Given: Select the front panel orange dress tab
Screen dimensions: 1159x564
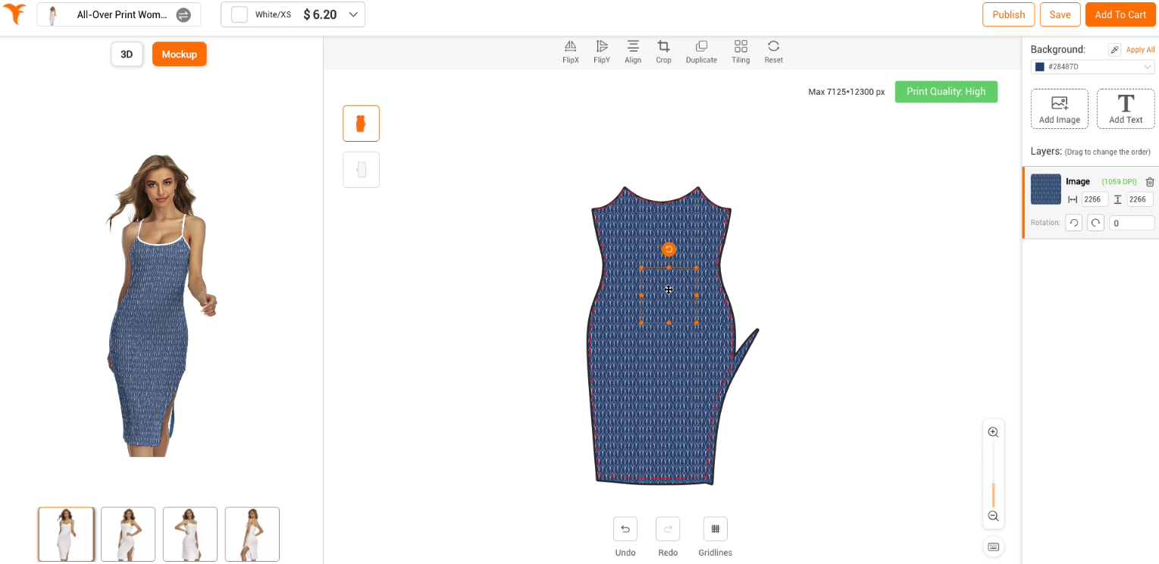Looking at the screenshot, I should pos(361,124).
